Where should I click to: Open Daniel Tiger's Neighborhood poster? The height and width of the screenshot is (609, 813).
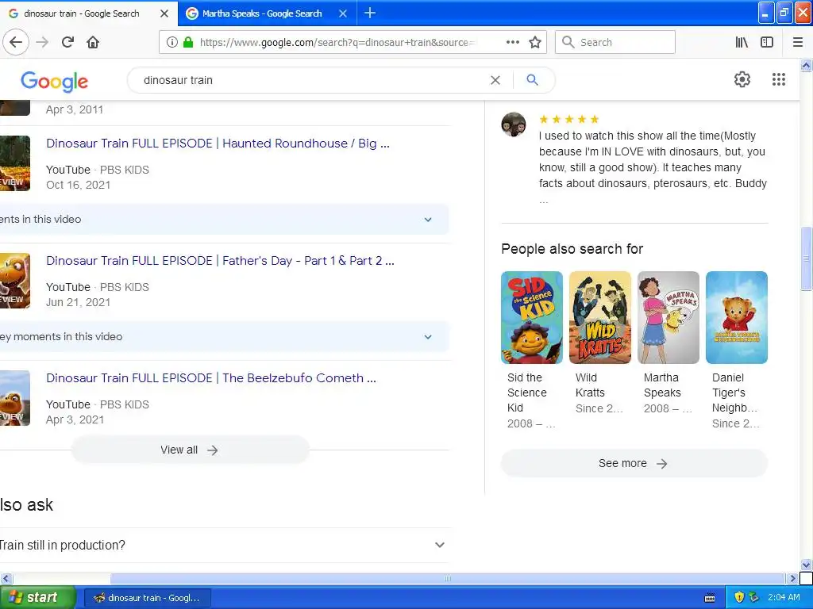736,317
